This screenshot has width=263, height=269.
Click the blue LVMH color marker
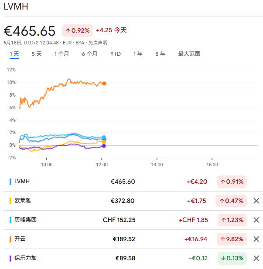[x=10, y=182]
